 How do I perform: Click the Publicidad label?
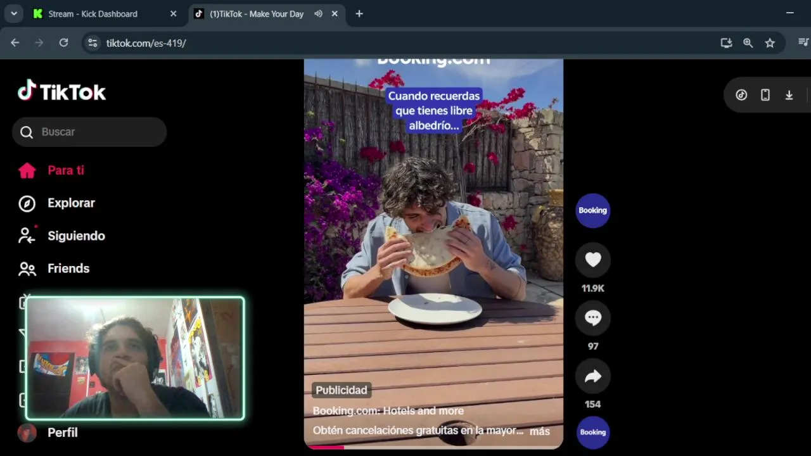click(x=342, y=390)
